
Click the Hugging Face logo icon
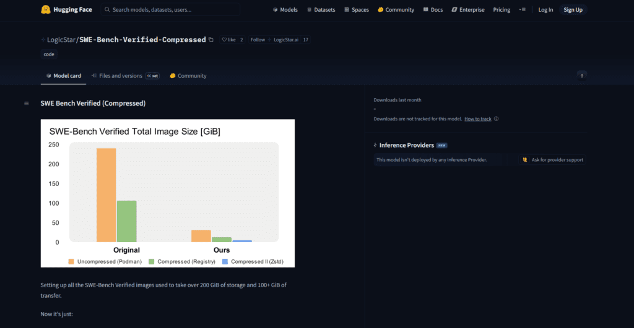pos(46,9)
